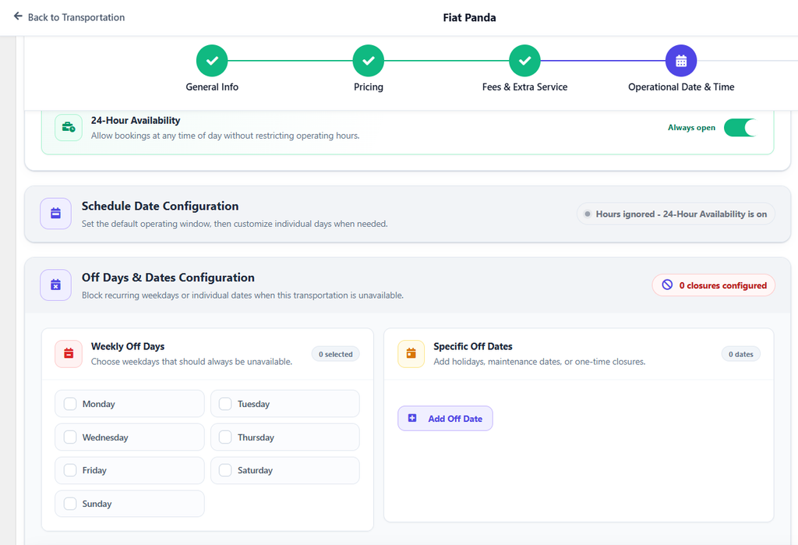Turn off the Always open toggle
The width and height of the screenshot is (798, 545).
740,127
